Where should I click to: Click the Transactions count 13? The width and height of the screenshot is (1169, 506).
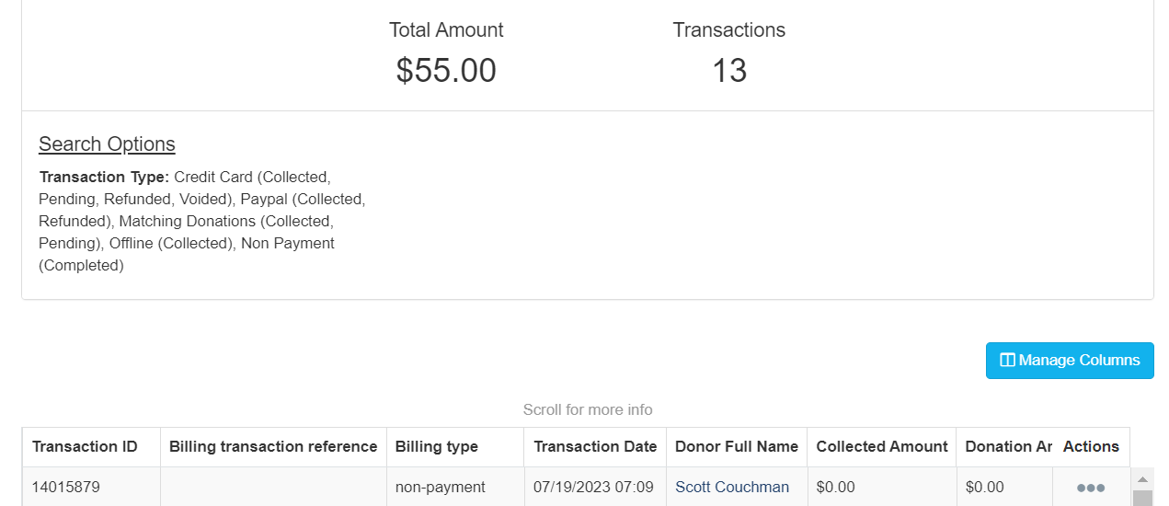729,71
